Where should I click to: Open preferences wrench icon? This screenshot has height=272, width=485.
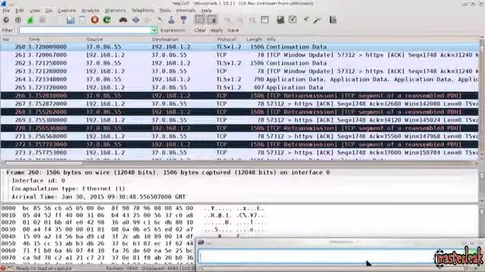317,20
